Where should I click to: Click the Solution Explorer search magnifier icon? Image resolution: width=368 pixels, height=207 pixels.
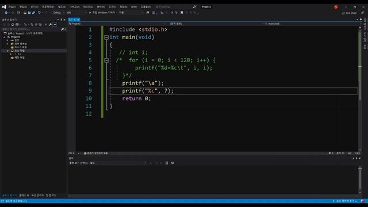pyautogui.click(x=62, y=29)
